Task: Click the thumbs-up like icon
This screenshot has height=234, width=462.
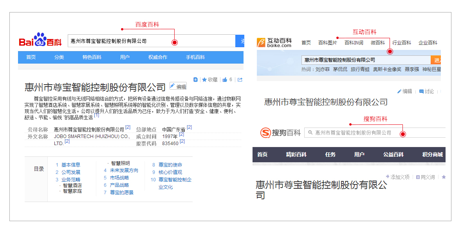Action: 225,80
